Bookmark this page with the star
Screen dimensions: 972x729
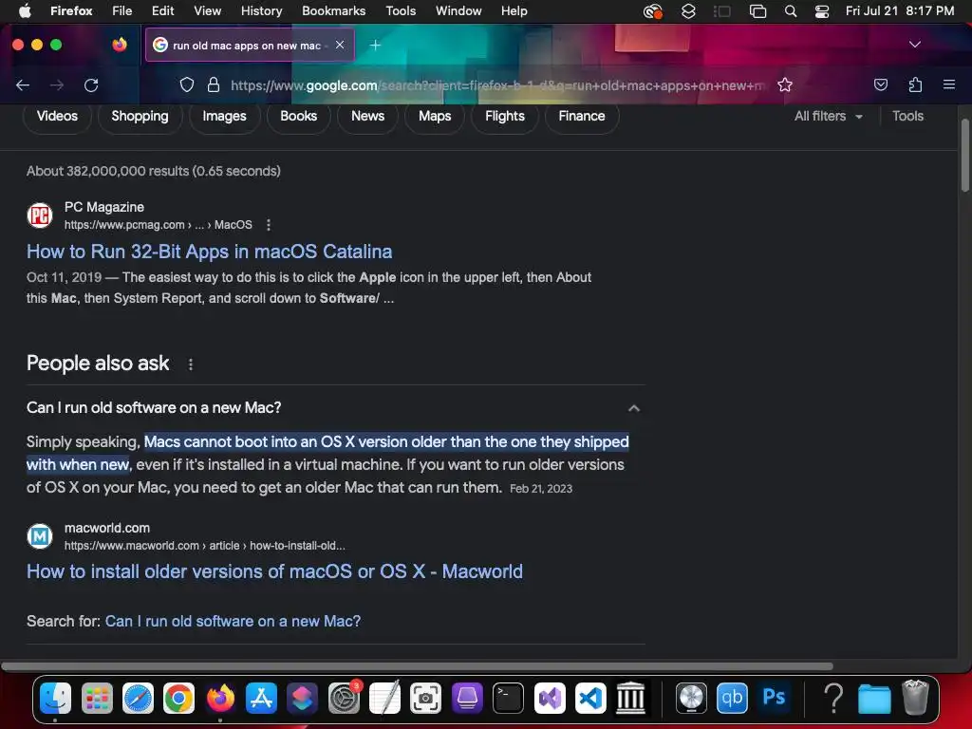pyautogui.click(x=785, y=84)
